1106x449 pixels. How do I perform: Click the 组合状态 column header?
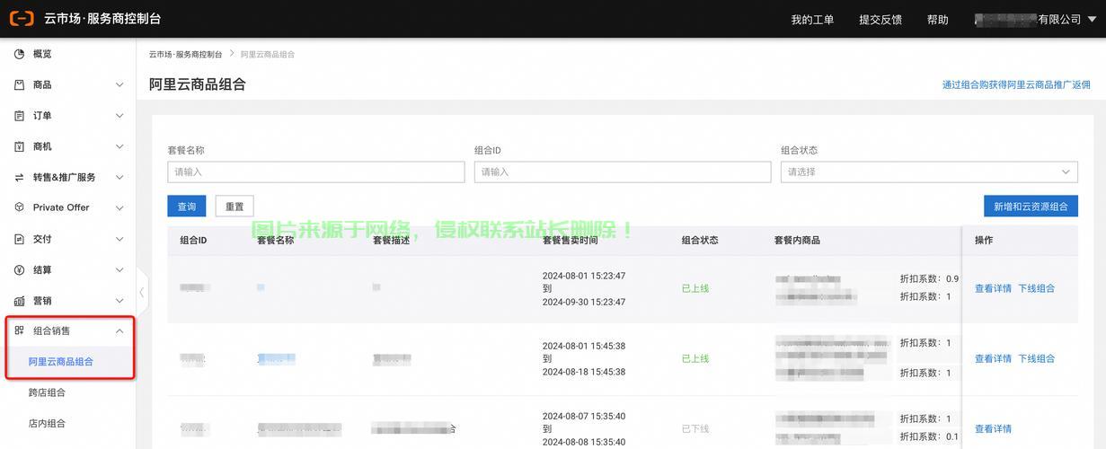pos(700,241)
